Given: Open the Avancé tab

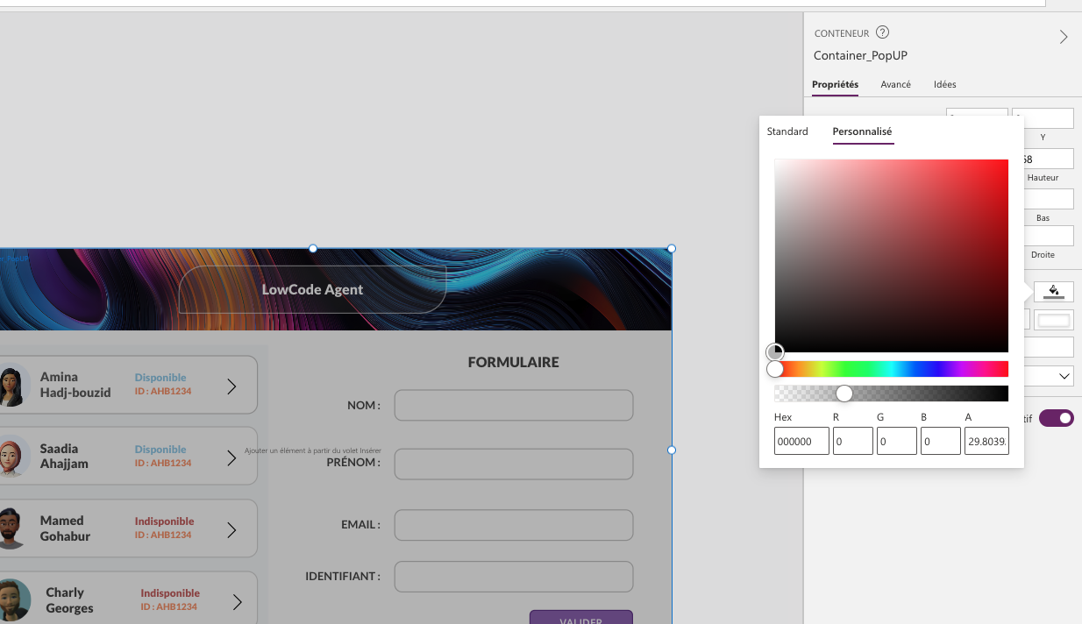Looking at the screenshot, I should (895, 84).
